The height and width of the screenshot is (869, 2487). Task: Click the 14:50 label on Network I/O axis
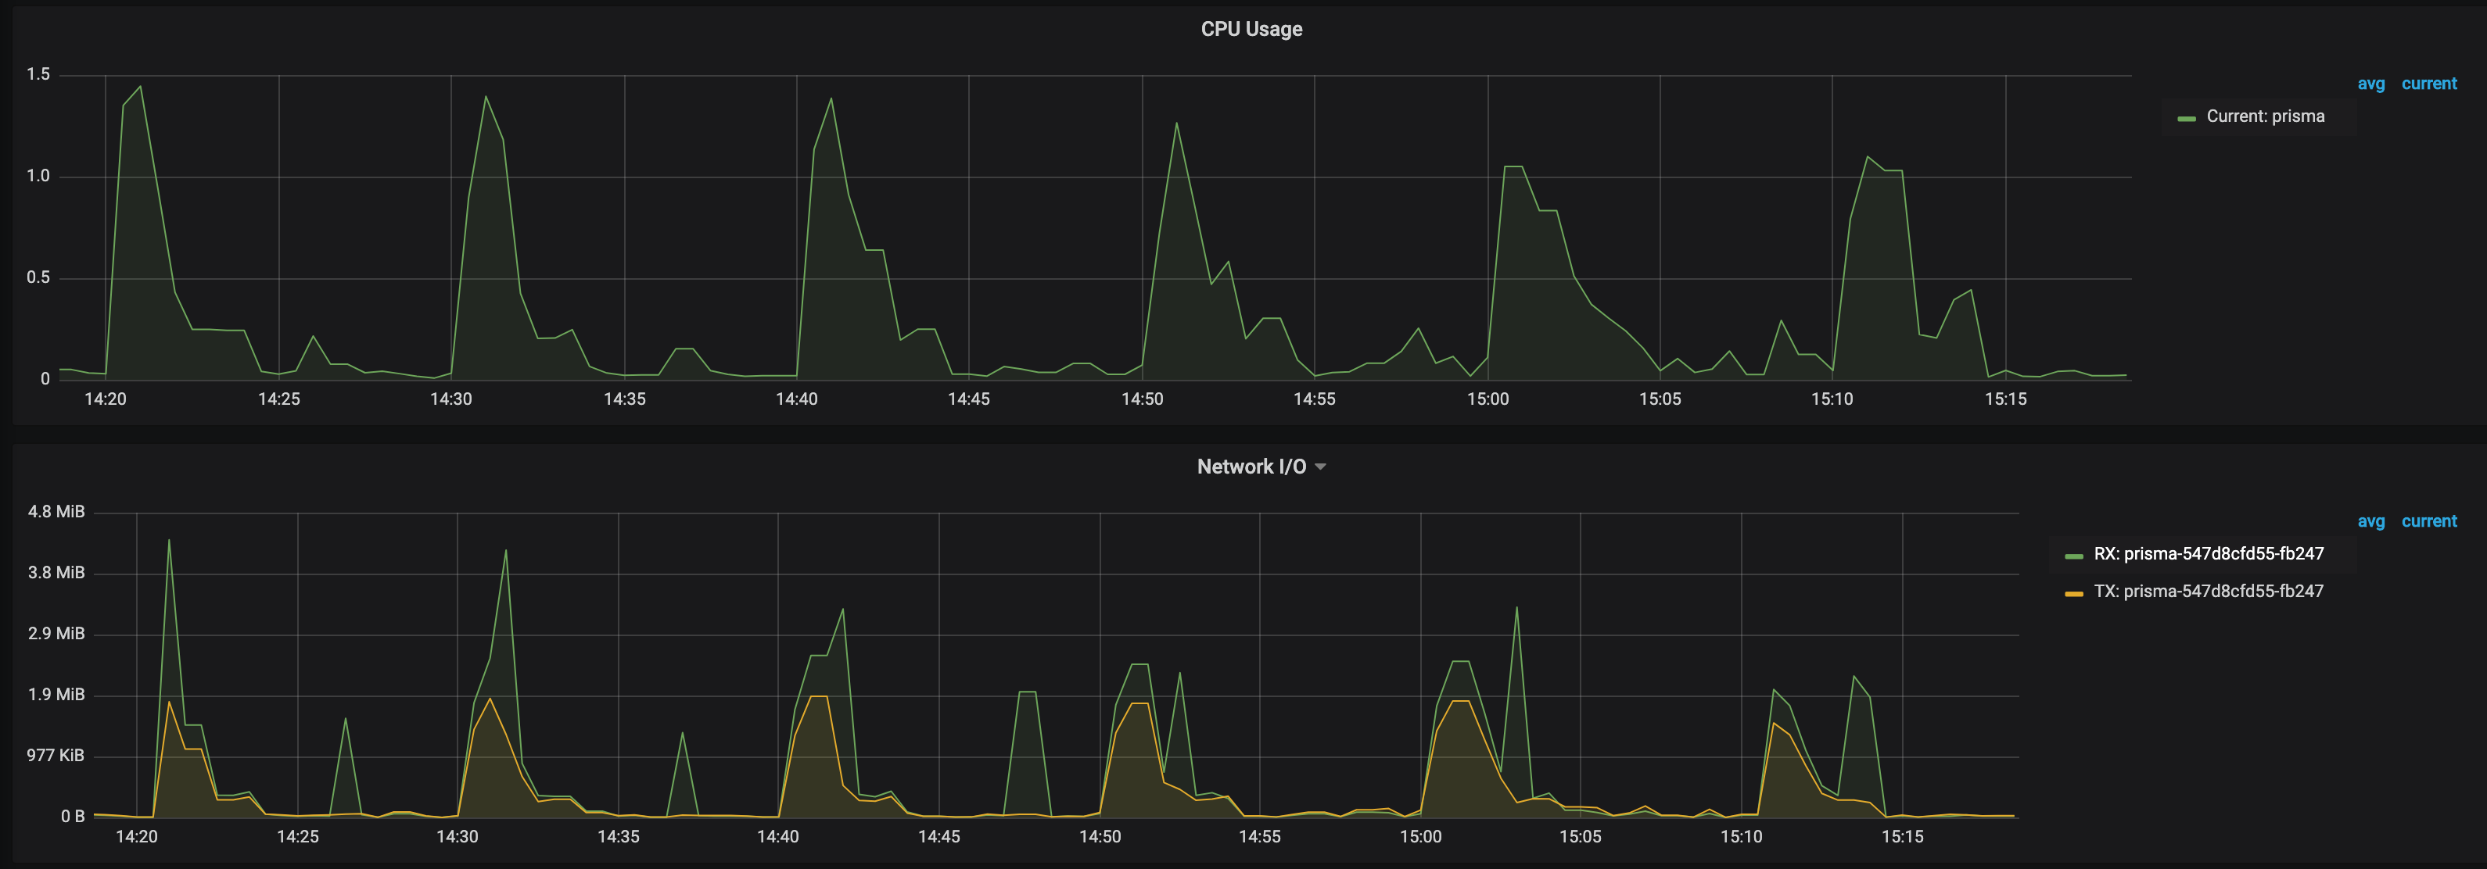[x=1100, y=837]
